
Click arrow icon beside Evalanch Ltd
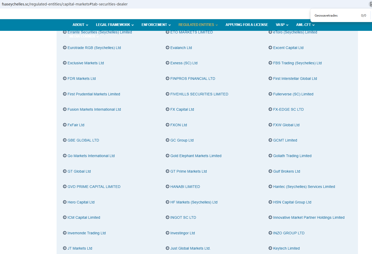(167, 48)
